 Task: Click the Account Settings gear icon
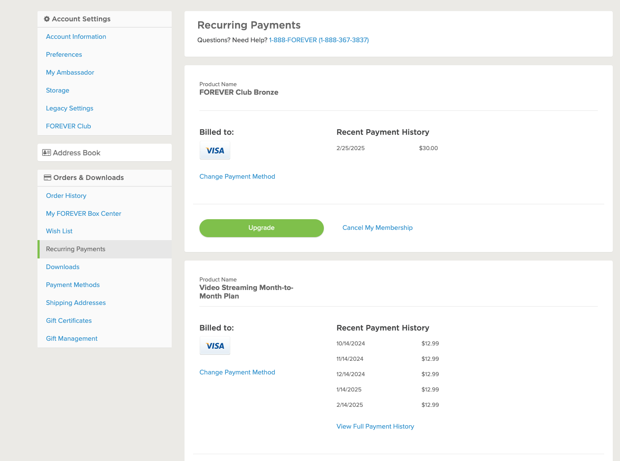coord(47,19)
